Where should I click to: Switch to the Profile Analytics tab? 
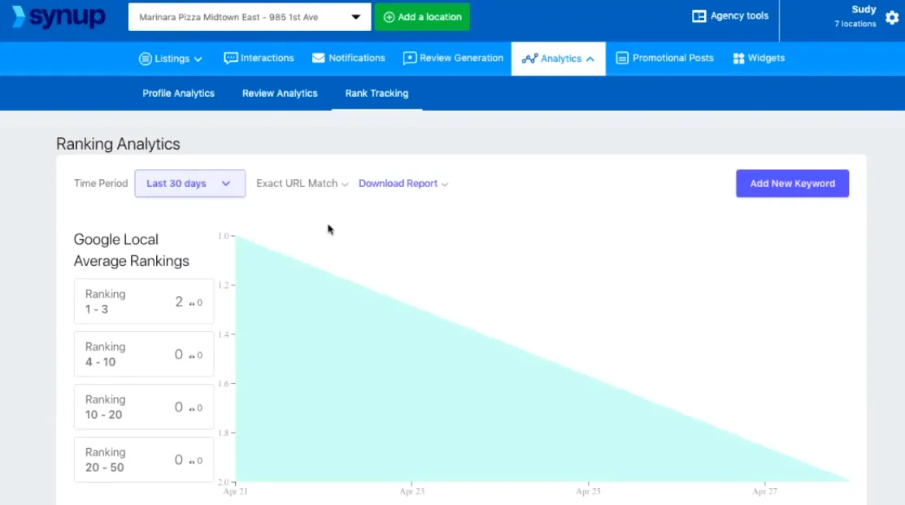click(x=179, y=94)
